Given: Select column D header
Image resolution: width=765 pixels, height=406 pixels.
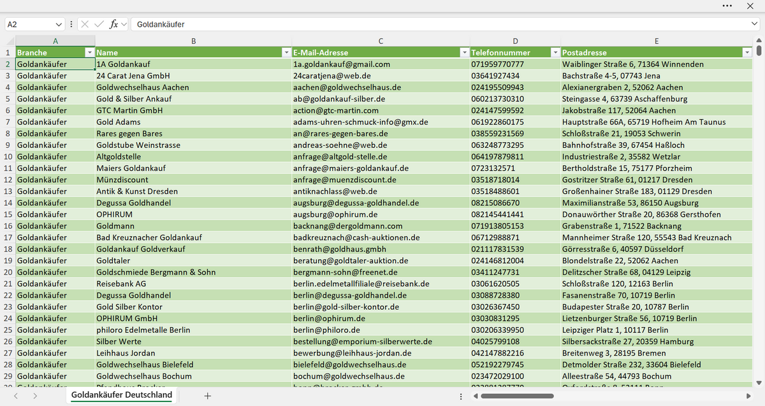Looking at the screenshot, I should 515,41.
